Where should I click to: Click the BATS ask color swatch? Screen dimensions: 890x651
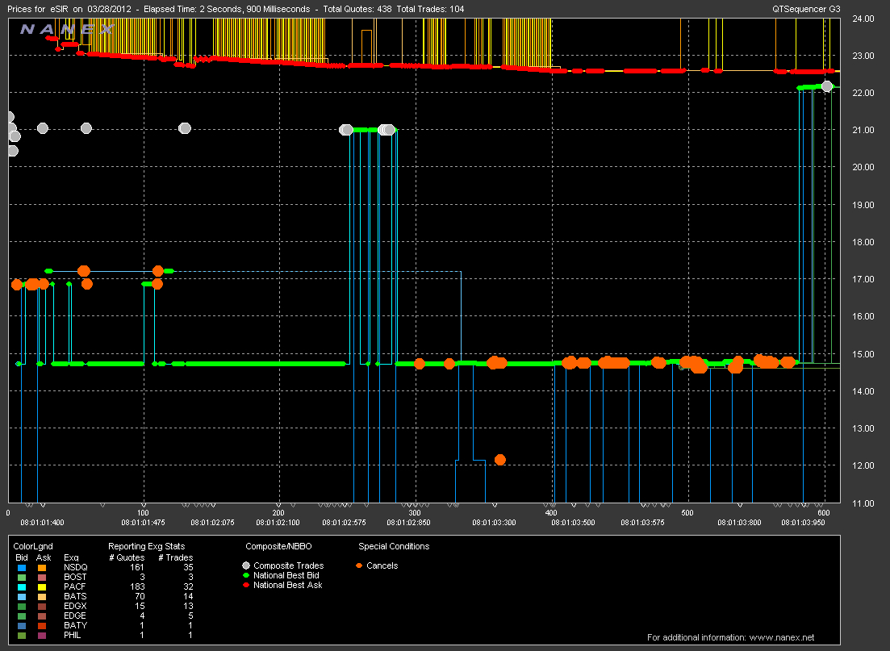42,596
